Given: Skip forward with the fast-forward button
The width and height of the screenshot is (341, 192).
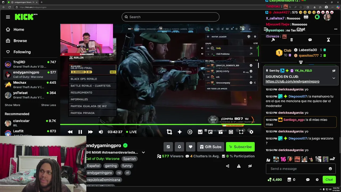Looking at the screenshot, I should 90,132.
